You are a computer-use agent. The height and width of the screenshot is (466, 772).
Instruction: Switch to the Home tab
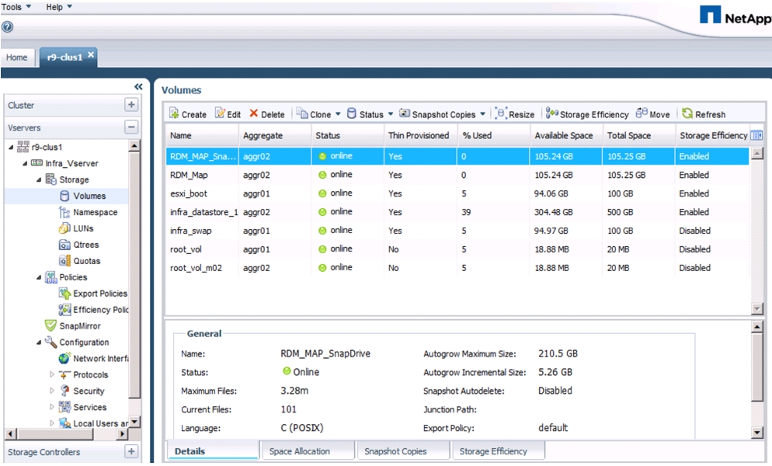[17, 57]
